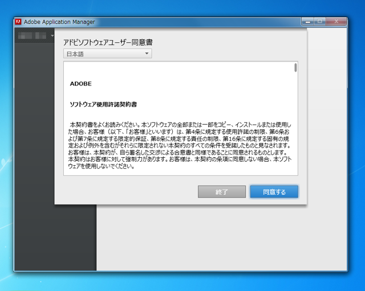Image resolution: width=365 pixels, height=291 pixels.
Task: Click the ADOBE heading in agreement text
Action: [81, 84]
